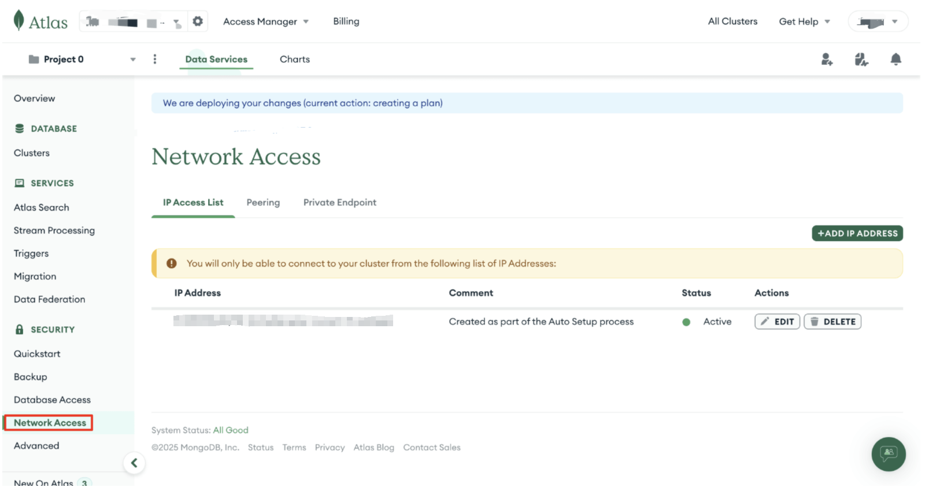
Task: Click the IP Address column header
Action: point(198,293)
